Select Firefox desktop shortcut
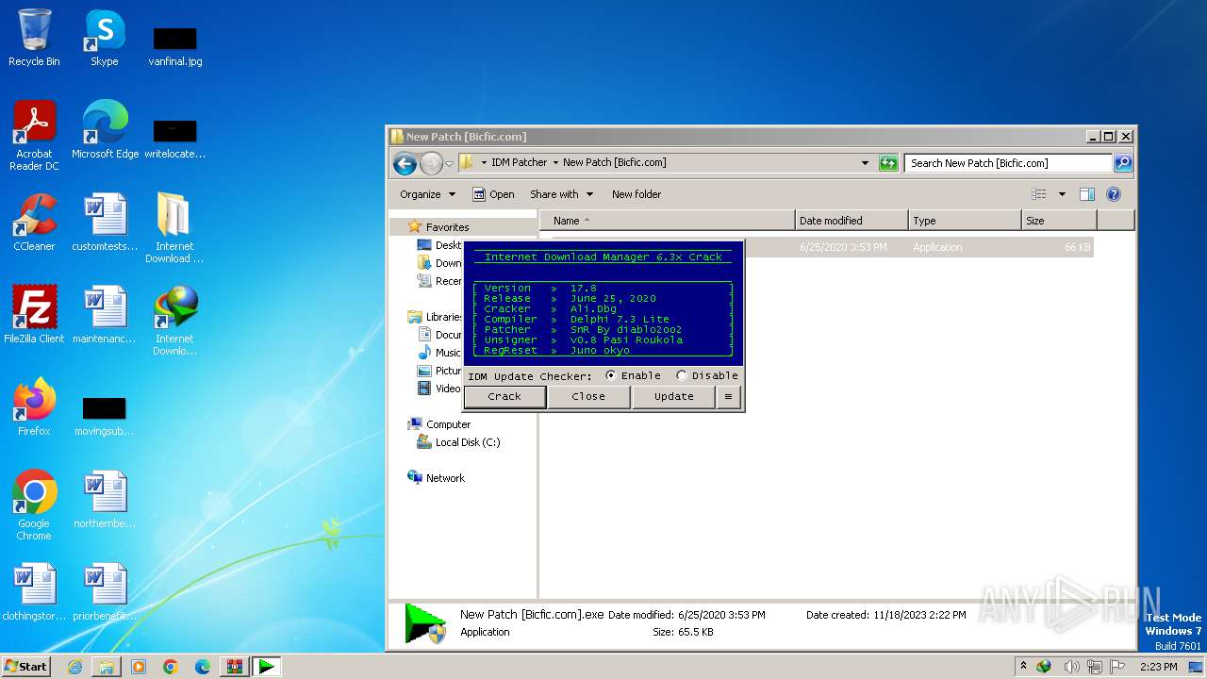 pyautogui.click(x=34, y=408)
